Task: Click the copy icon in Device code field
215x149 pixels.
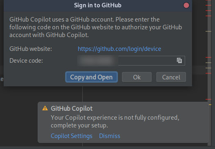Action: 179,61
